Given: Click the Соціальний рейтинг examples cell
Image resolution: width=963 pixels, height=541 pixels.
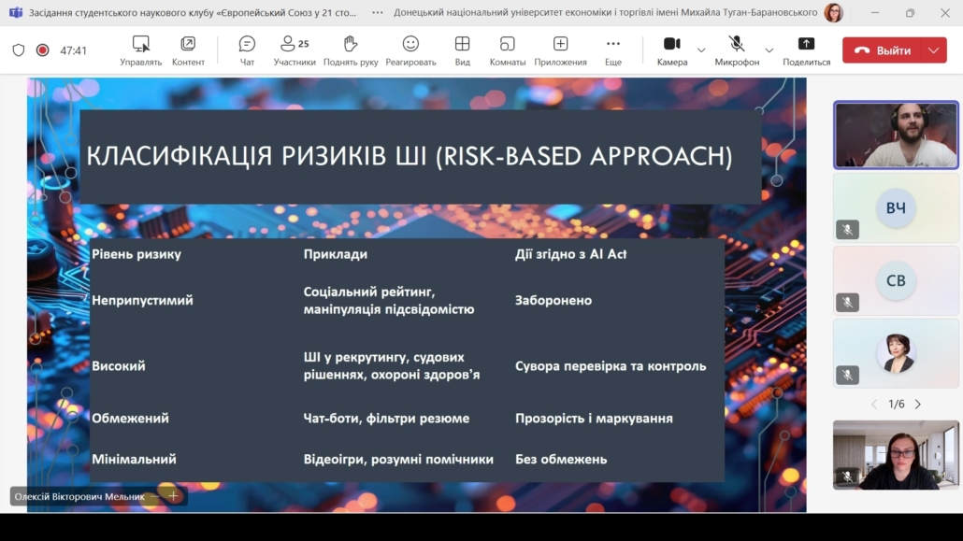Looking at the screenshot, I should pos(389,300).
